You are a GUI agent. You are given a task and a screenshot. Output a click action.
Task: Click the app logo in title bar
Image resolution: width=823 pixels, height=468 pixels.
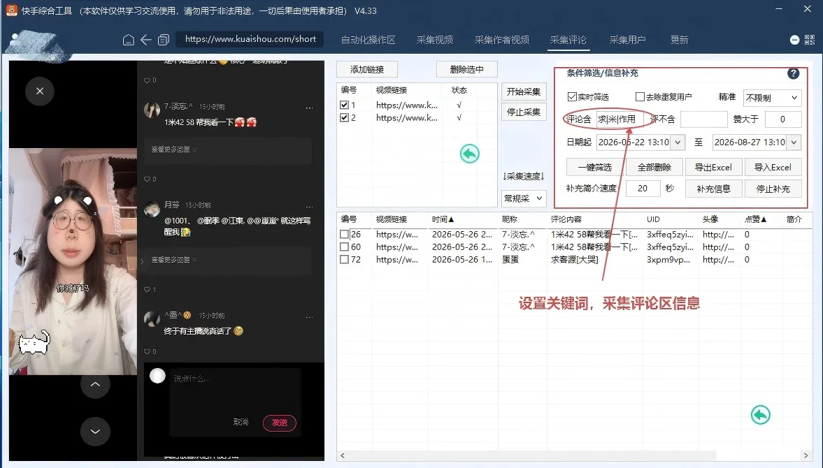pos(12,10)
